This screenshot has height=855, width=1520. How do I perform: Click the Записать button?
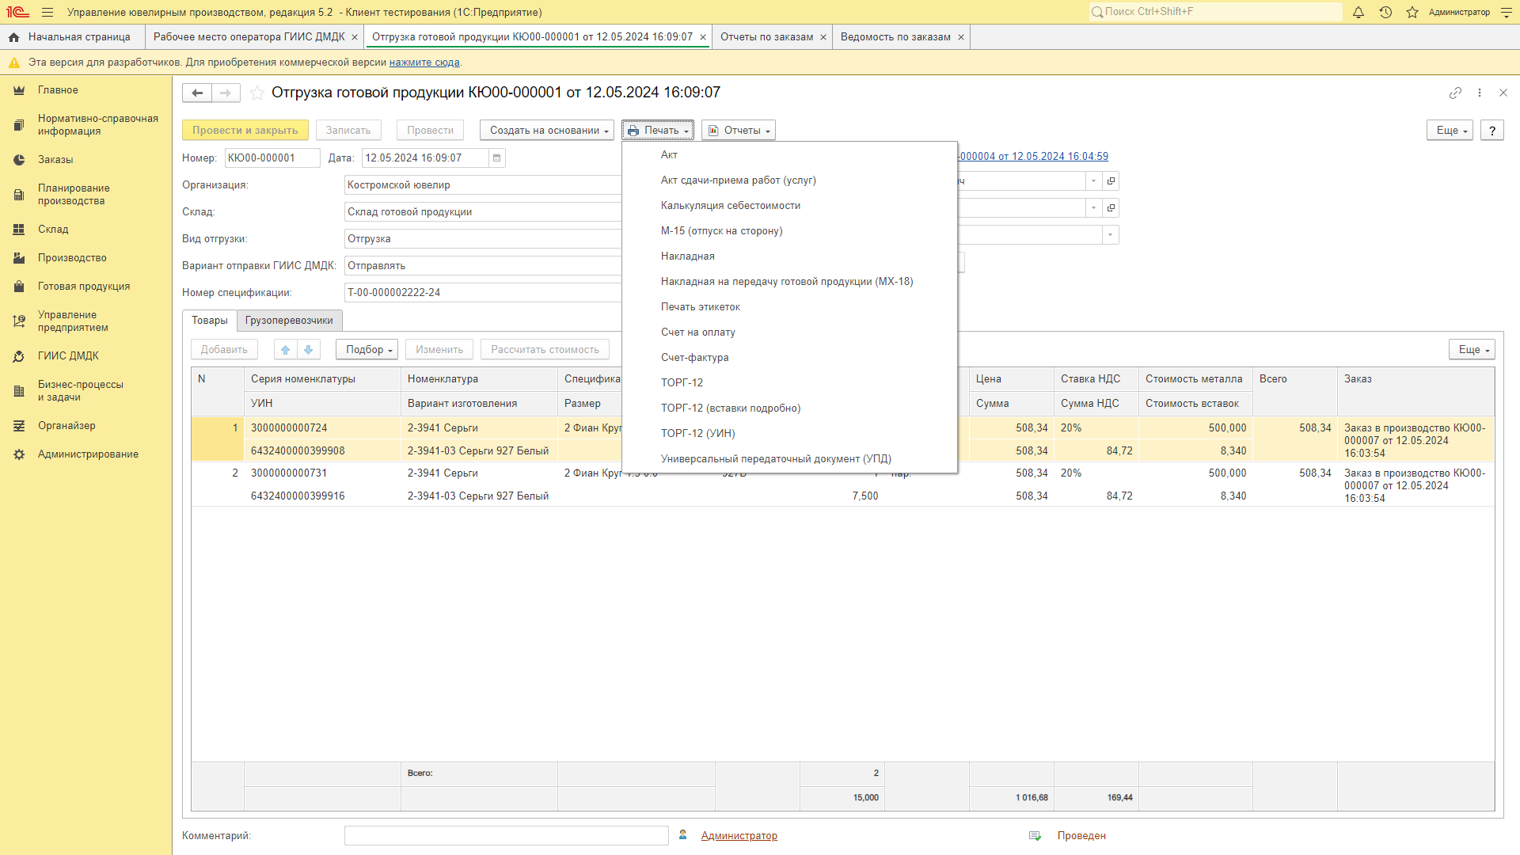click(348, 131)
